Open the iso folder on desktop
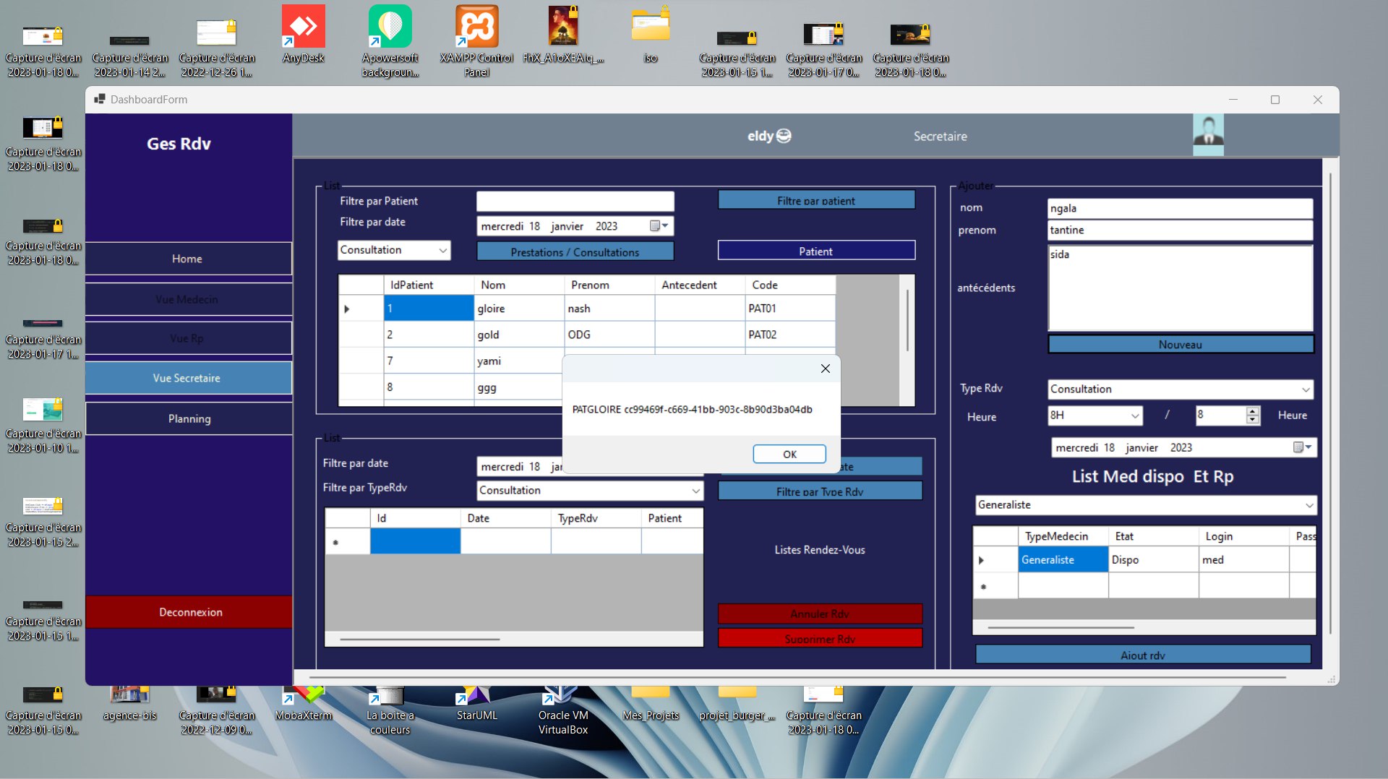Screen dimensions: 1388x779 pyautogui.click(x=650, y=34)
